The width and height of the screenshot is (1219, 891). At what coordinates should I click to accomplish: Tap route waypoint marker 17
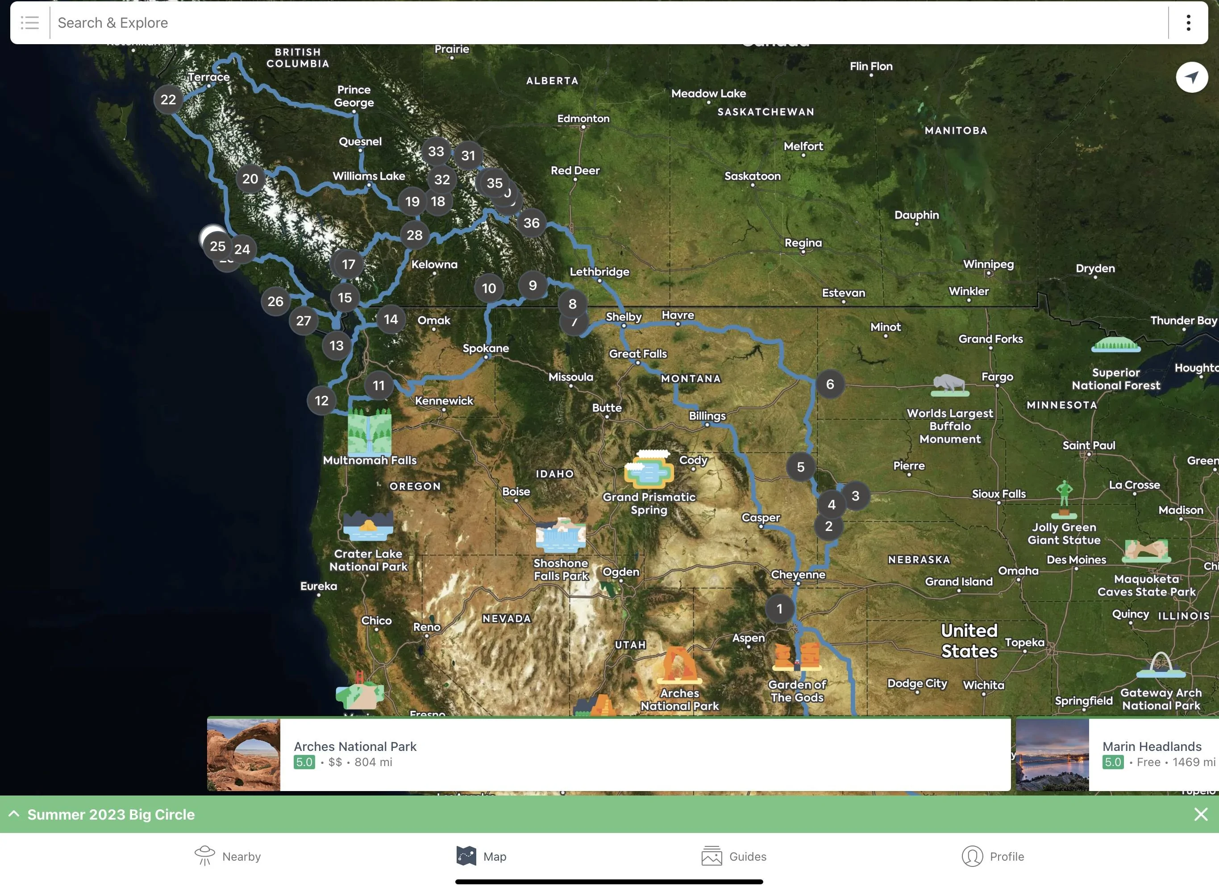point(349,264)
